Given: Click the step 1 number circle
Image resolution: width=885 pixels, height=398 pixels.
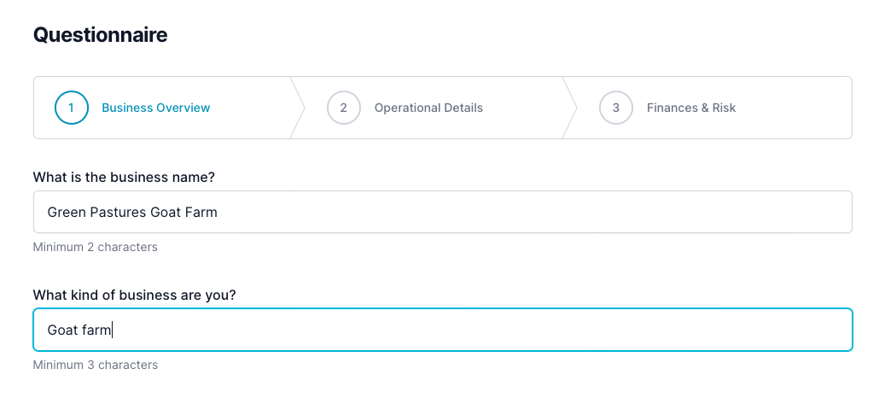Looking at the screenshot, I should click(x=71, y=108).
